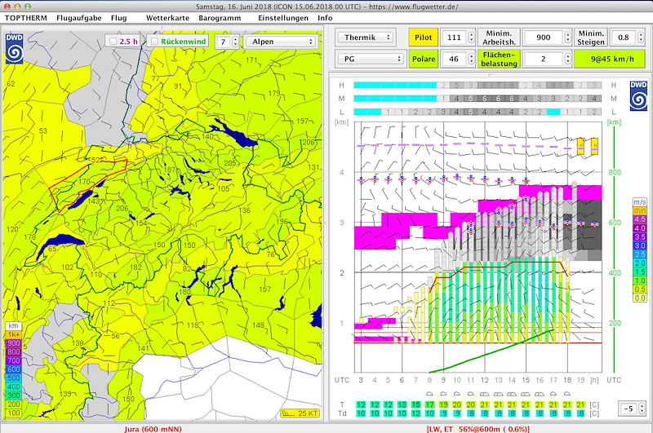Click the hour 18 label on time axis
653x433 pixels.
pyautogui.click(x=566, y=380)
